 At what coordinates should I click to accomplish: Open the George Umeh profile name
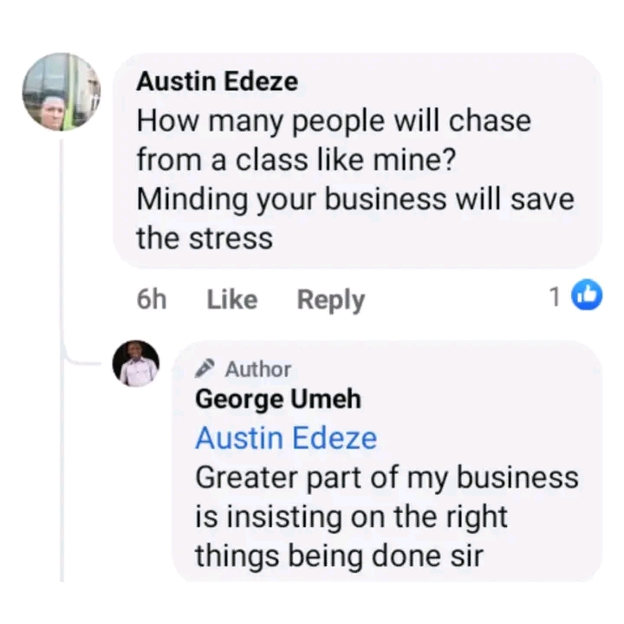(x=277, y=400)
